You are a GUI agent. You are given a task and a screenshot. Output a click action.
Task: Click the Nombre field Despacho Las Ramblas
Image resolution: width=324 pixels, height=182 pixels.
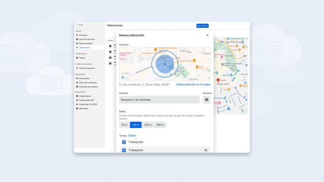tap(159, 100)
